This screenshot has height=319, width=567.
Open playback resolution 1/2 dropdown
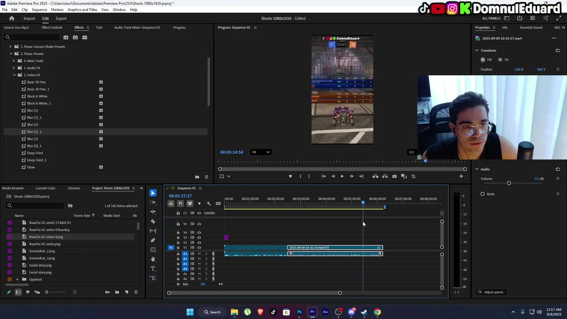click(411, 152)
